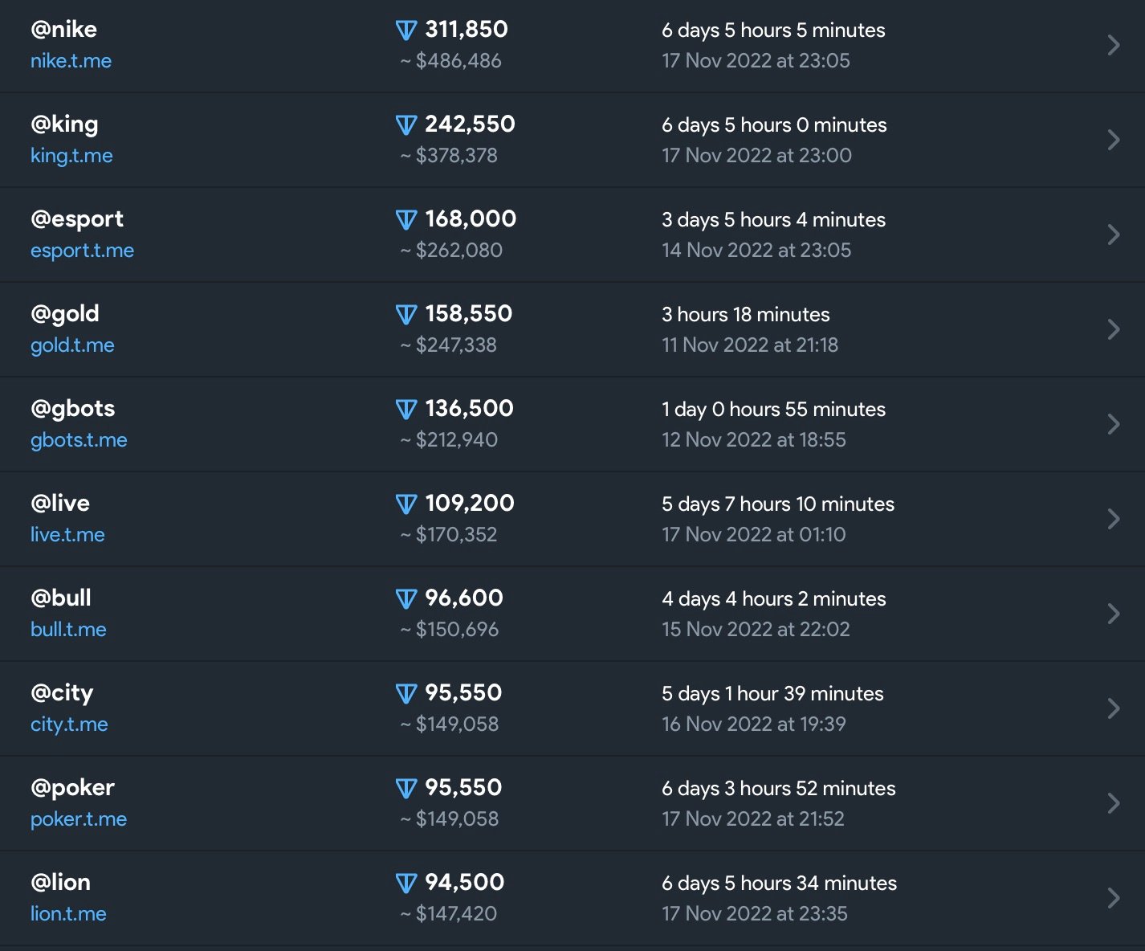Screen dimensions: 1145x951
Task: Open the @poker row chevron arrow
Action: [1114, 803]
